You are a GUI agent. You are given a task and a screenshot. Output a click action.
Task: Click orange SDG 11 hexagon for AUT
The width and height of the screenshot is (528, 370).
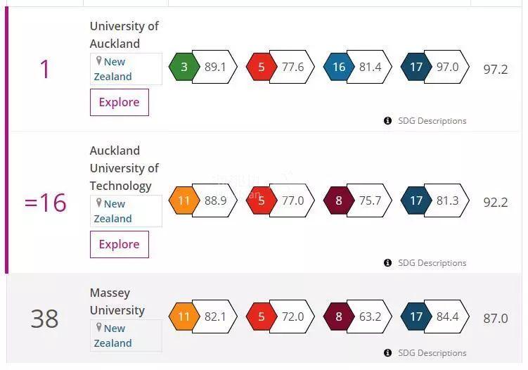(184, 200)
